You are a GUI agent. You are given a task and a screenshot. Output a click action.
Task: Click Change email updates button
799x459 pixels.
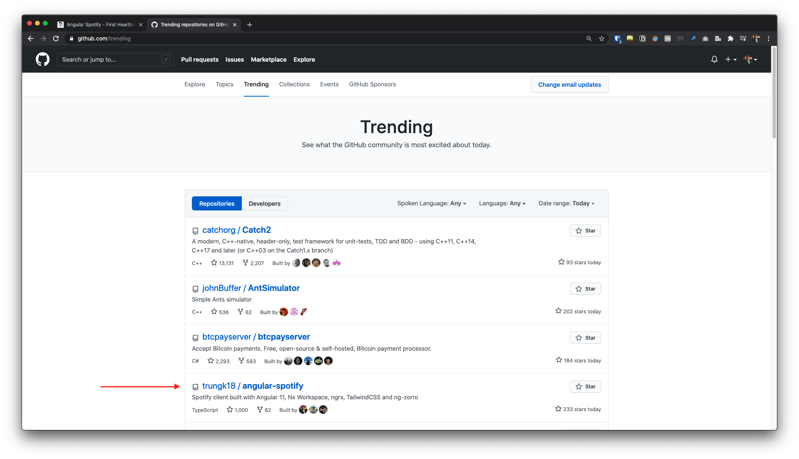pos(569,85)
